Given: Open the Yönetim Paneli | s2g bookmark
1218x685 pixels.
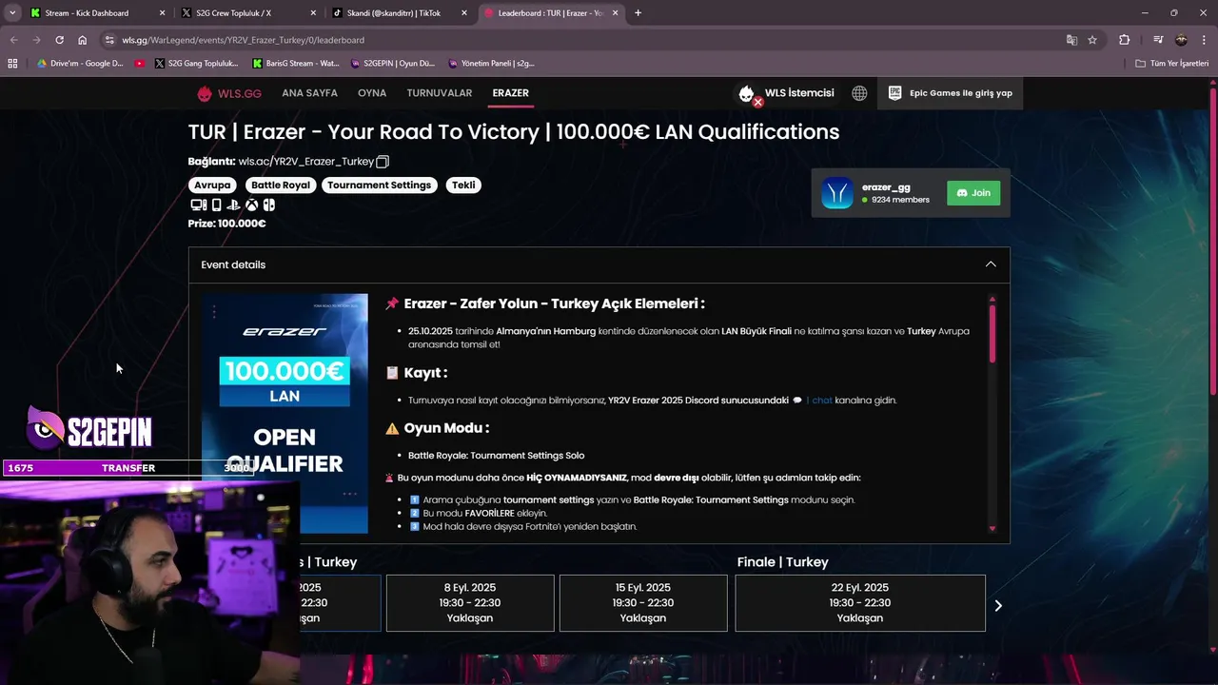Looking at the screenshot, I should (x=490, y=64).
